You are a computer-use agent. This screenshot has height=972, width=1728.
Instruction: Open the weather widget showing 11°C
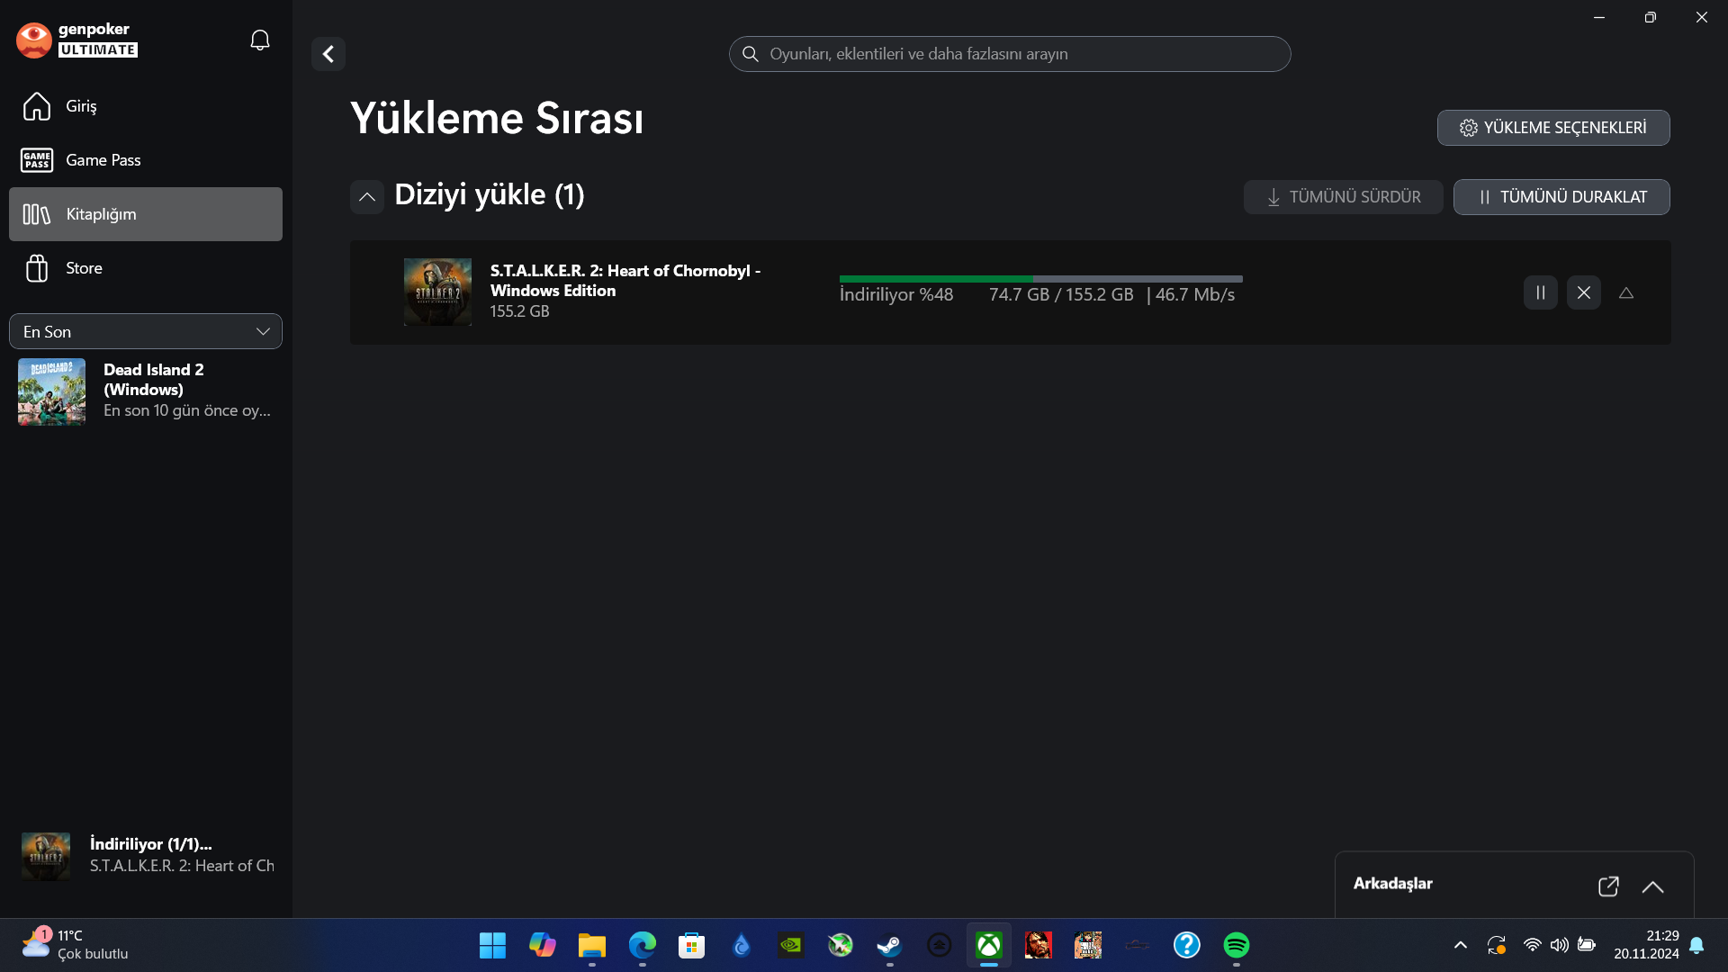tap(76, 945)
